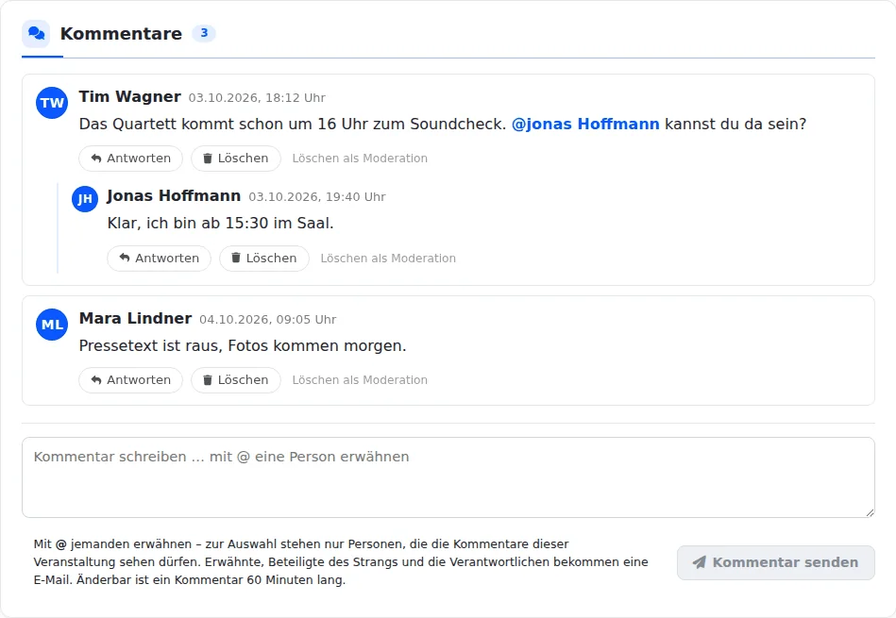Open the @jonas Hoffmann mention link
This screenshot has height=618, width=896.
tap(585, 124)
